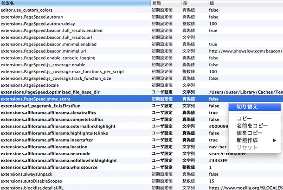The width and height of the screenshot is (283, 190).
Task: Click highlighted extensions.PageSpeed.show_score row
Action: pos(141,99)
